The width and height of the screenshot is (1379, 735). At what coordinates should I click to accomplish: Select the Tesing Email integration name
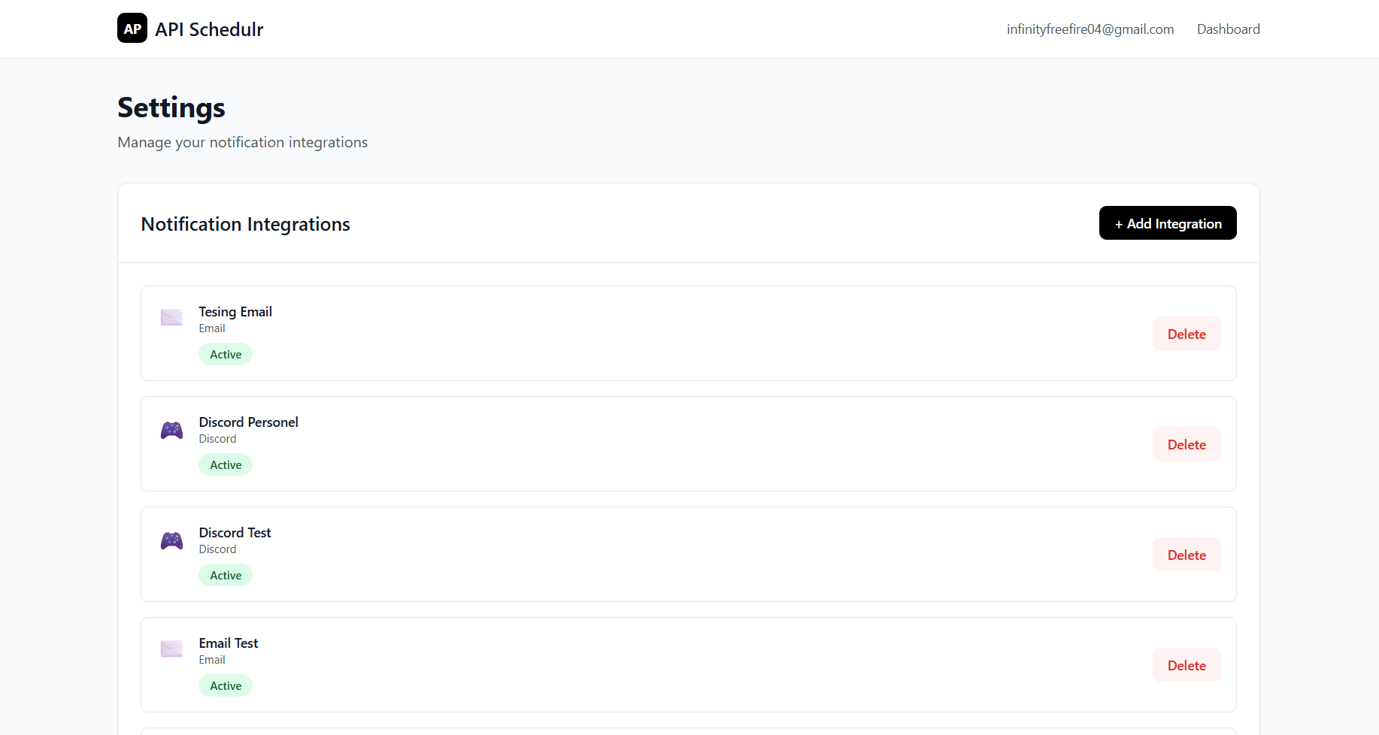click(x=235, y=311)
